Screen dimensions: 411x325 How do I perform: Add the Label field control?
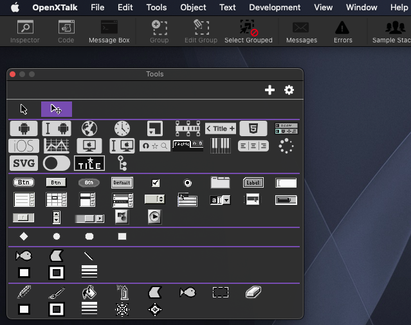(x=253, y=182)
